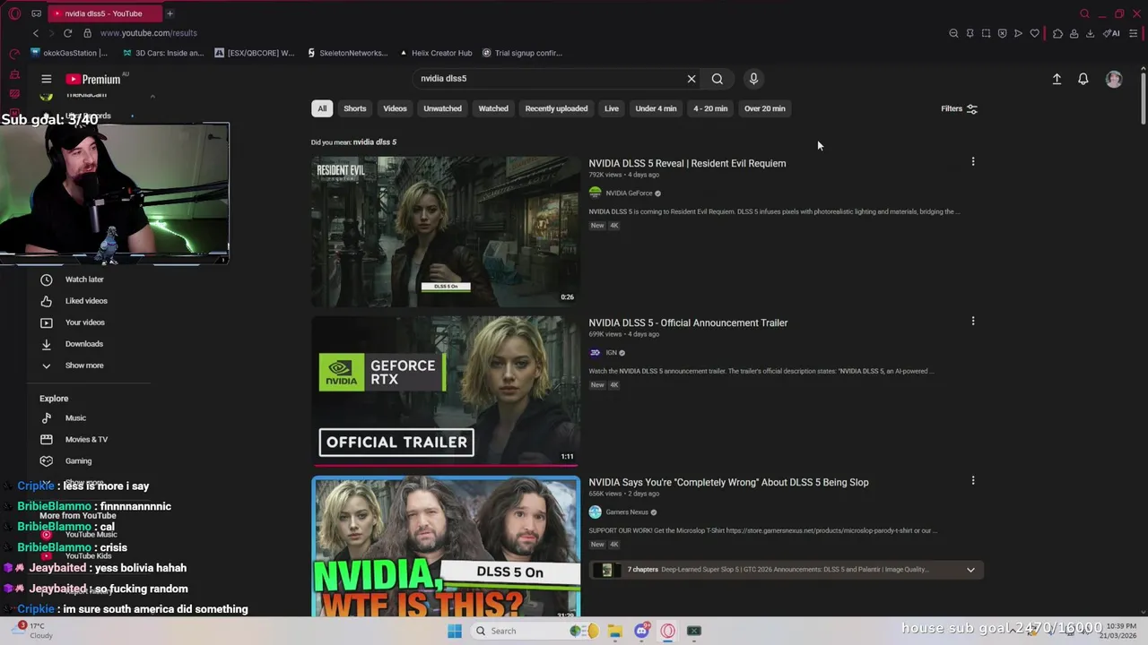Open the Opera GX taskbar icon
Screen dimensions: 1148x645
coord(668,631)
